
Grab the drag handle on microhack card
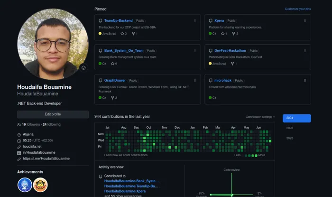click(x=304, y=81)
